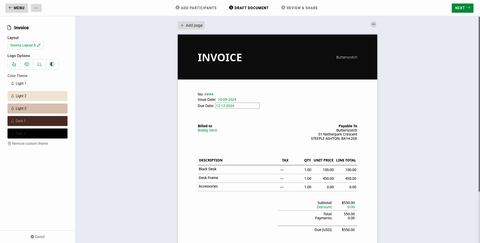This screenshot has height=243, width=480.
Task: Click the logo sort order icon
Action: 39,64
